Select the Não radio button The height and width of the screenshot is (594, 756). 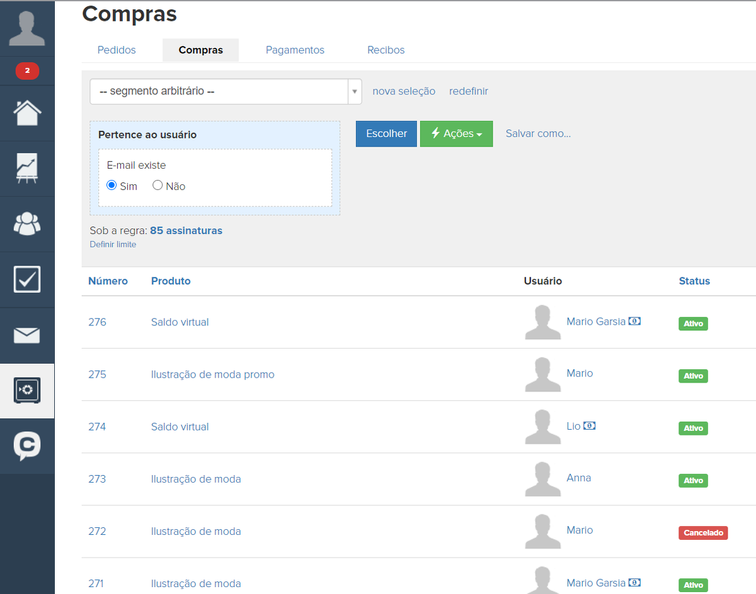coord(158,186)
